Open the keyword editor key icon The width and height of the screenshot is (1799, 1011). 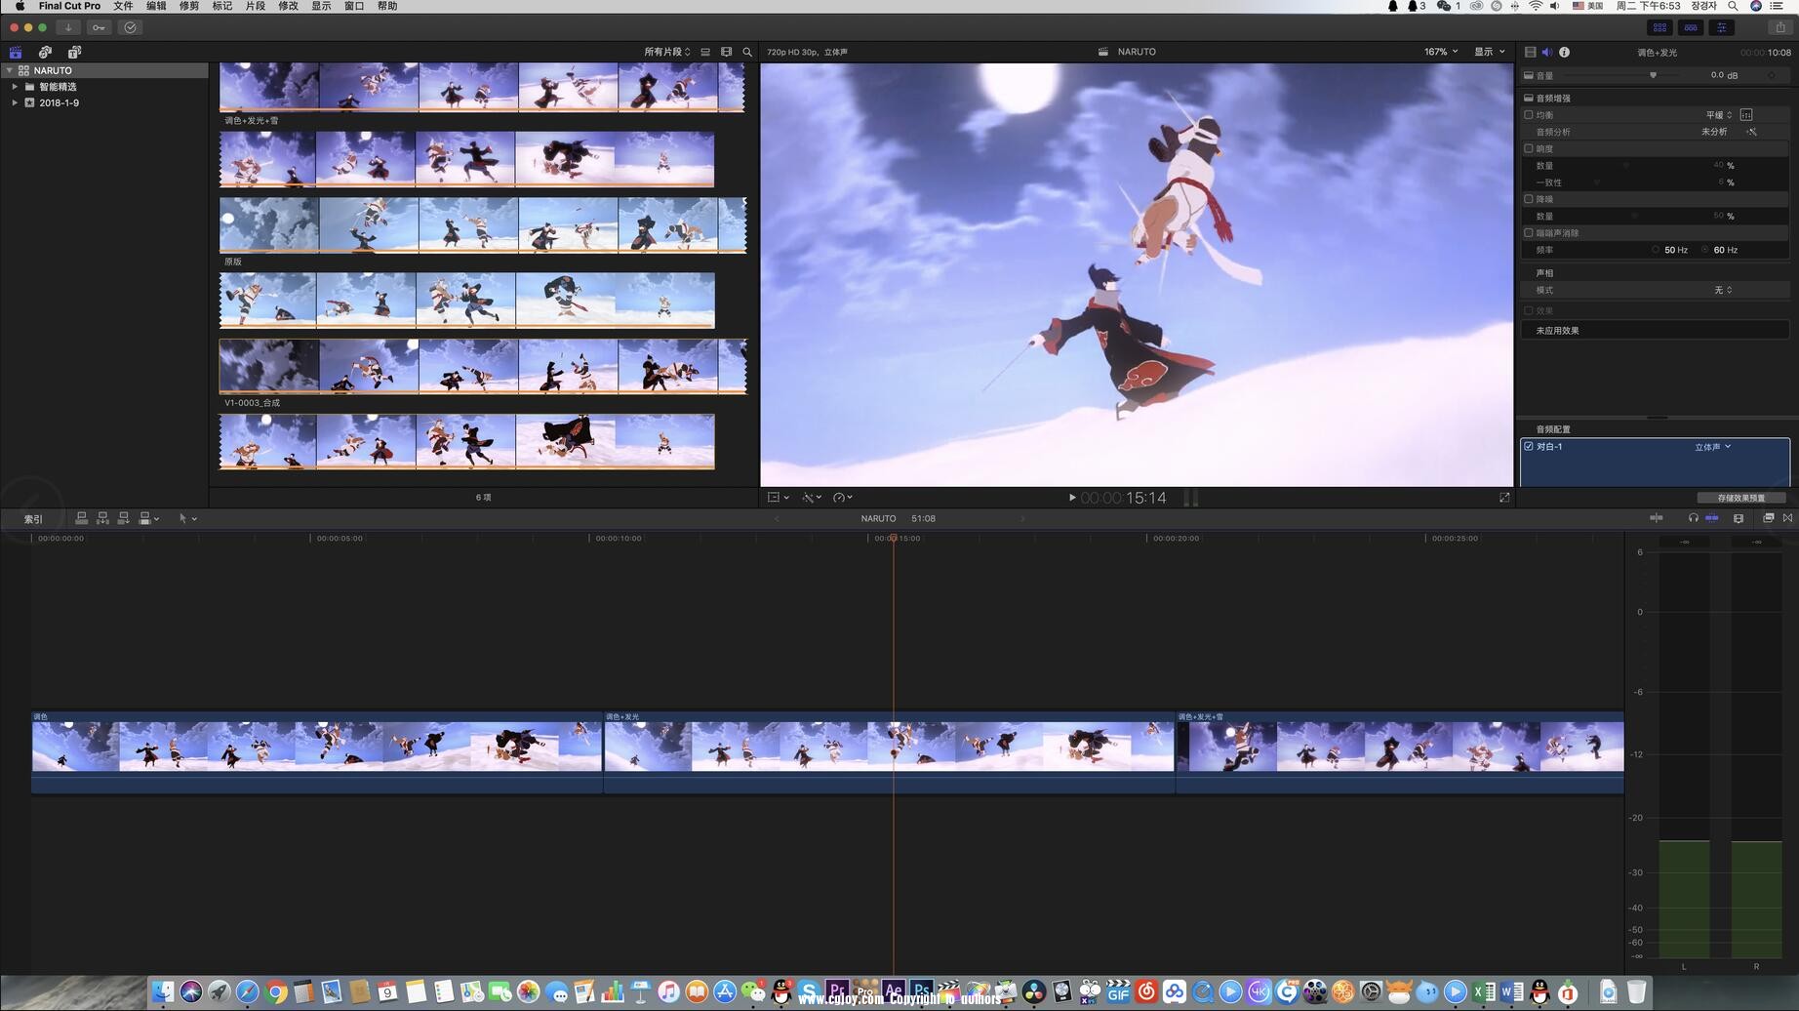[x=99, y=27]
